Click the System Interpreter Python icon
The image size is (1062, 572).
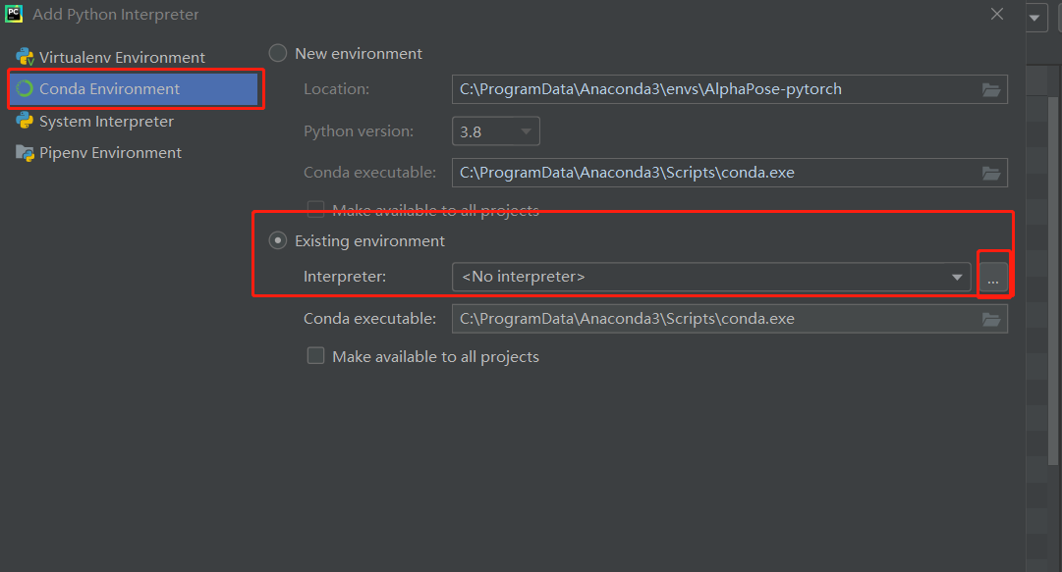pyautogui.click(x=26, y=121)
